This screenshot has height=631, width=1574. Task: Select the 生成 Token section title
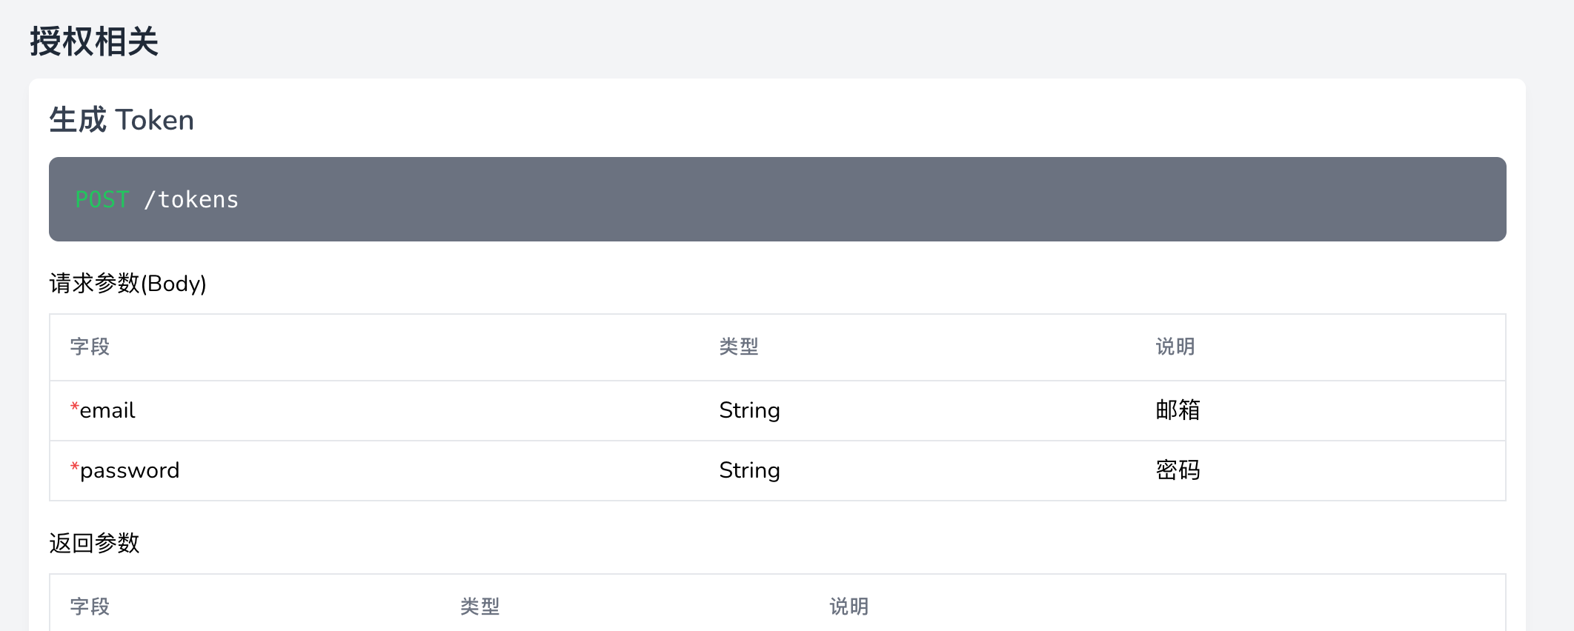click(122, 120)
